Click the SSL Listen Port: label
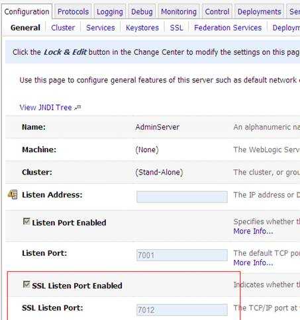This screenshot has height=320, width=300. [52, 307]
